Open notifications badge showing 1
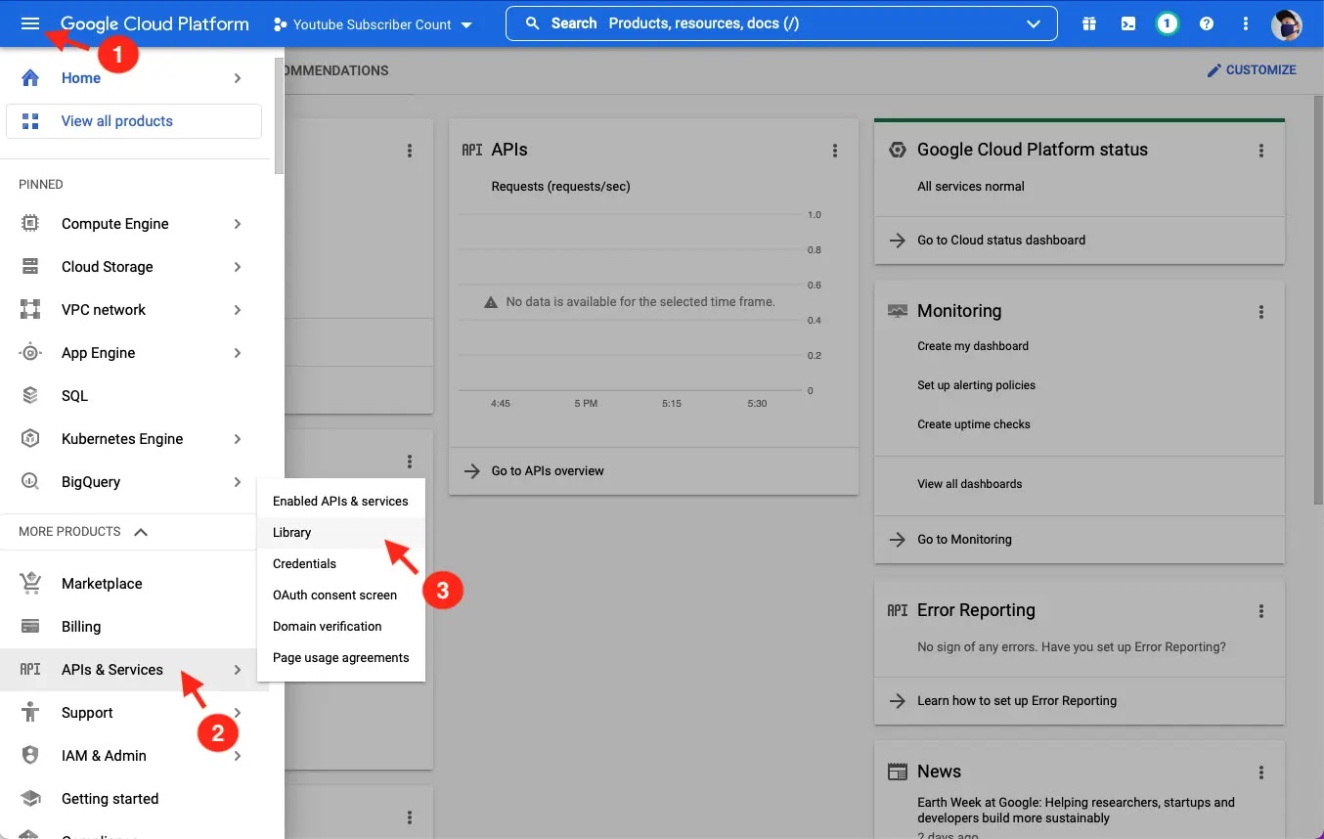This screenshot has width=1324, height=839. (x=1166, y=23)
